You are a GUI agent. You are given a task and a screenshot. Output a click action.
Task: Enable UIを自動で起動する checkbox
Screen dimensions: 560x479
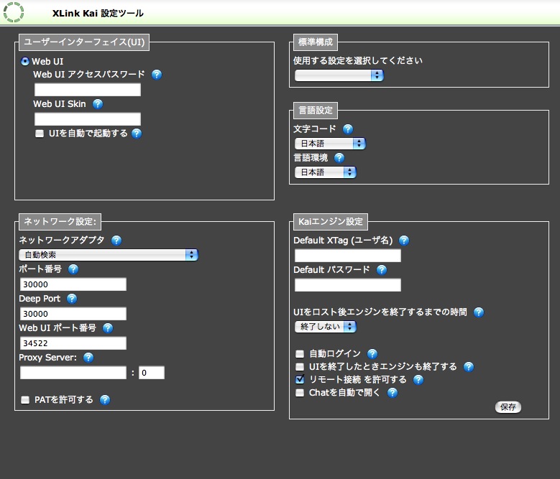coord(40,134)
